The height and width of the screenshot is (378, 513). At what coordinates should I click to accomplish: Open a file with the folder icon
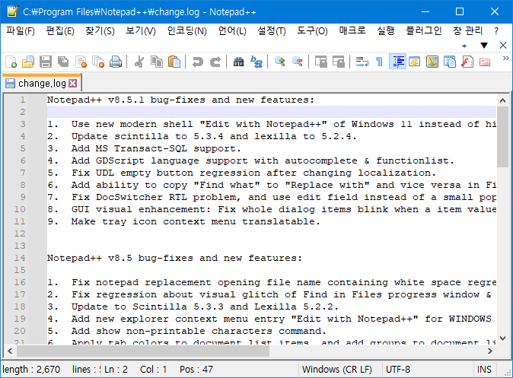[28, 62]
